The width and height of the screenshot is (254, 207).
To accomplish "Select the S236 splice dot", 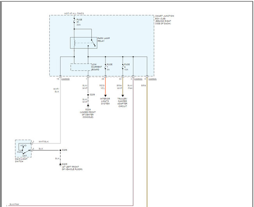I will pos(60,150).
